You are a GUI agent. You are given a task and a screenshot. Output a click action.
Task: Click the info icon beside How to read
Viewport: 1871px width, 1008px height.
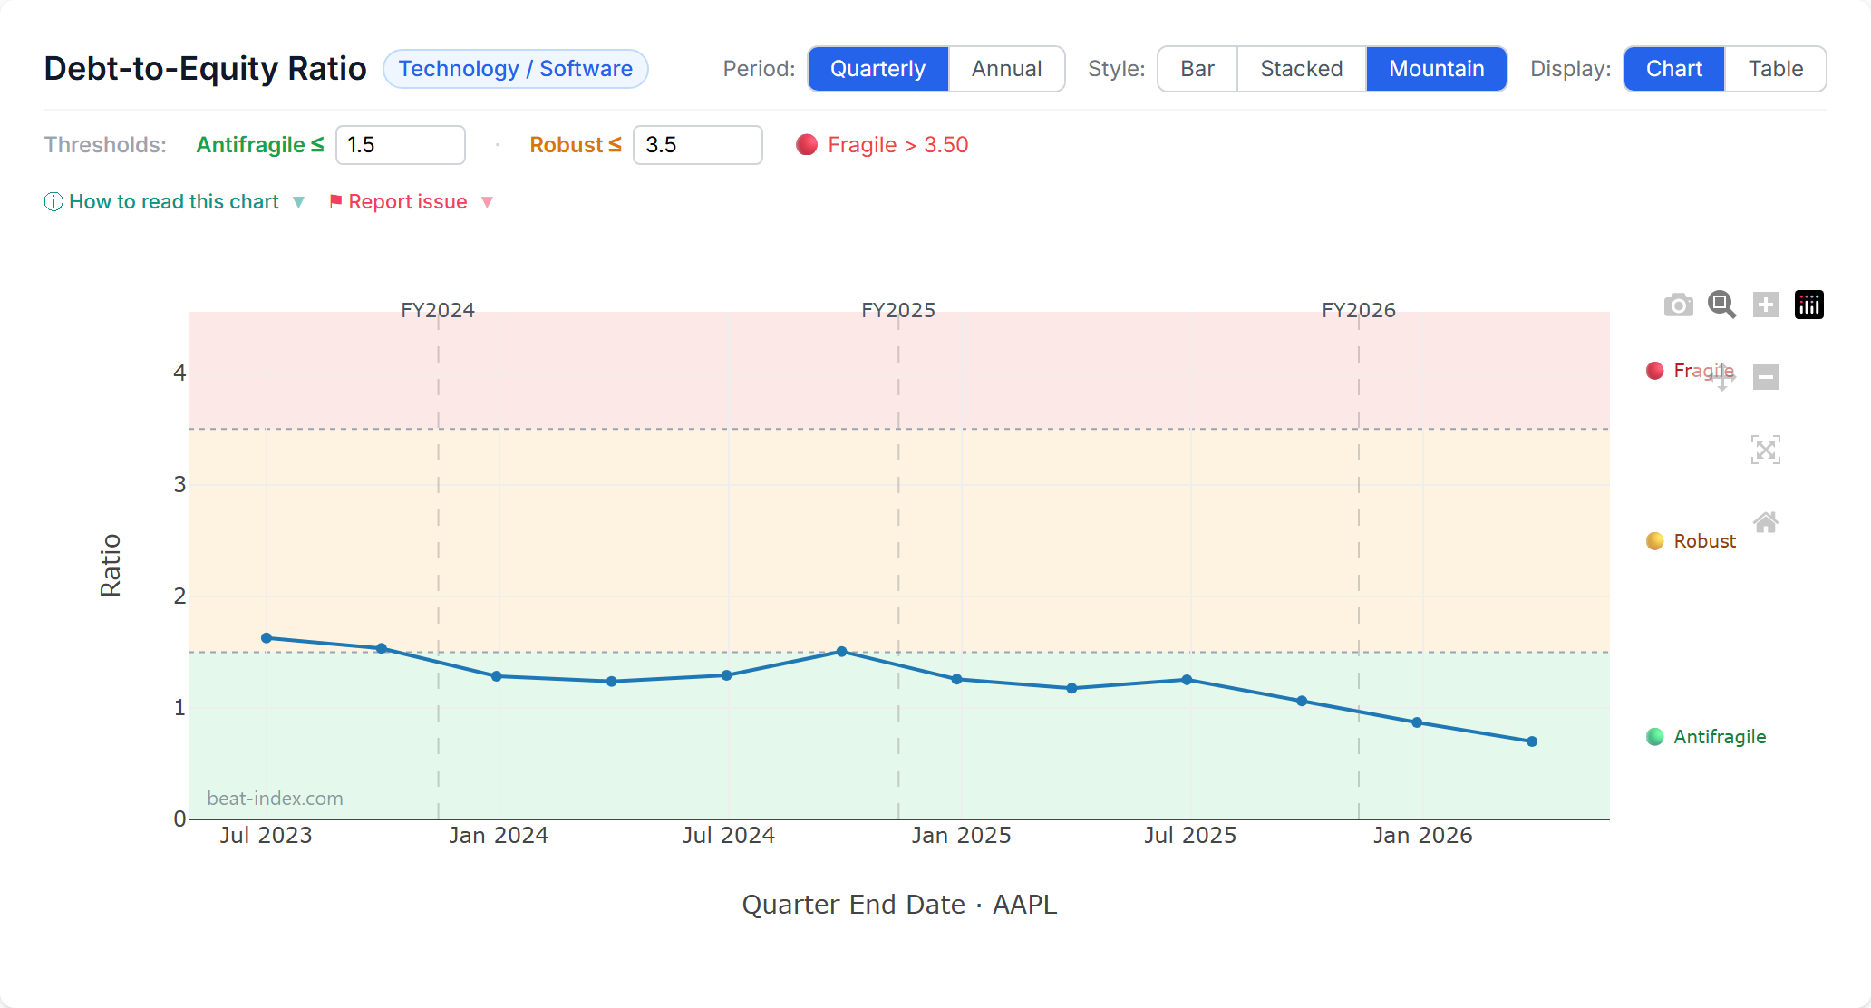coord(53,201)
